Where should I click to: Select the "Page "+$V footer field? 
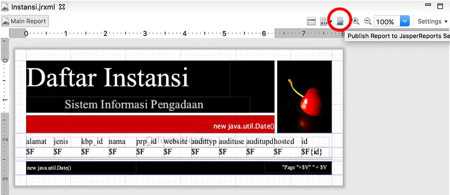[287, 168]
